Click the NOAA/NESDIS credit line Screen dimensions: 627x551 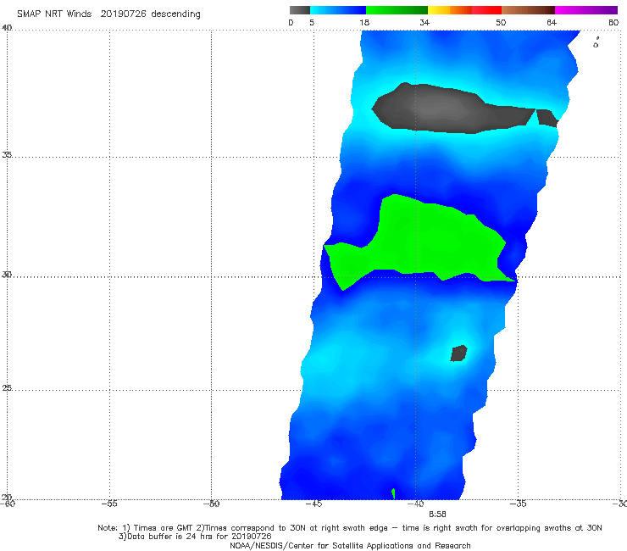click(x=350, y=545)
